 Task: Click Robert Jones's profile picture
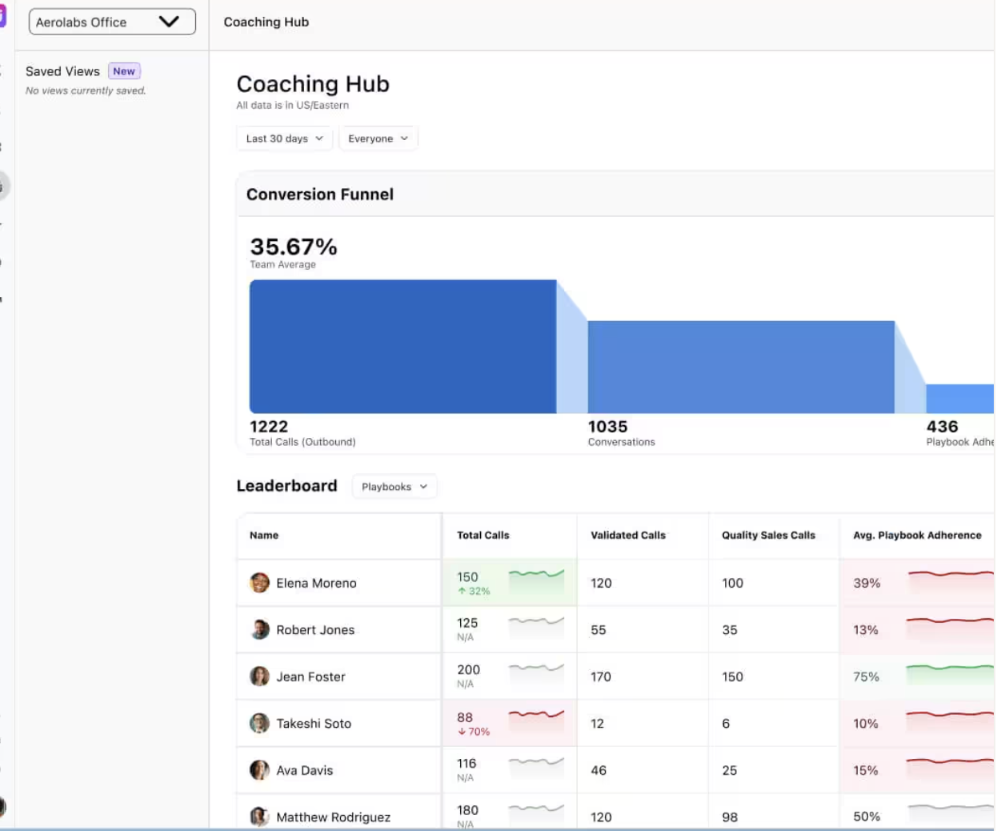coord(259,630)
